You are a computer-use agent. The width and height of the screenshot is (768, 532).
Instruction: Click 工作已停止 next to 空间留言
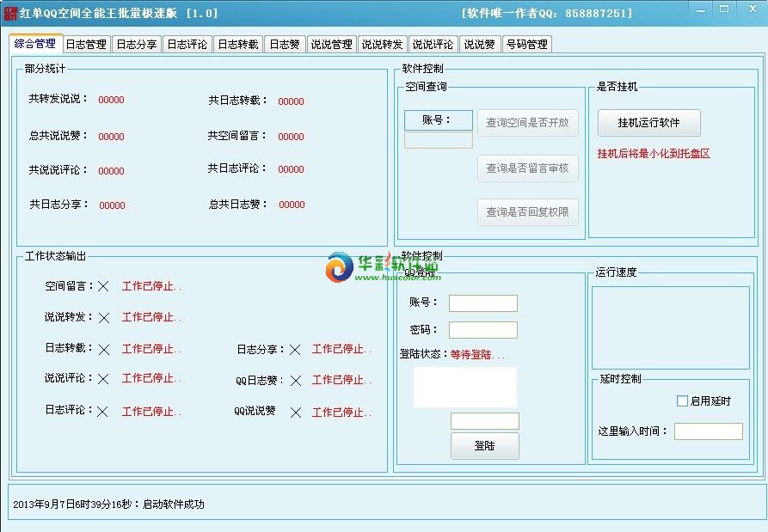[151, 286]
